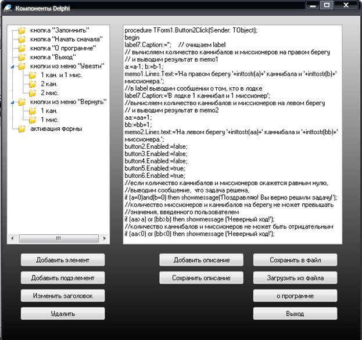Select the "1 кан." subitem in the tree
Image resolution: width=362 pixels, height=340 pixels.
pyautogui.click(x=49, y=111)
